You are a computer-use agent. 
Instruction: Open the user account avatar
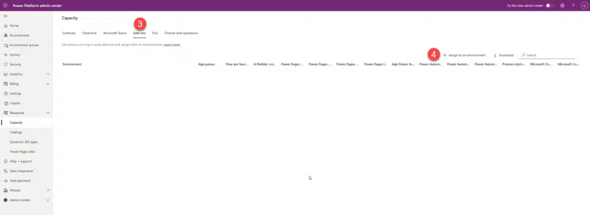click(584, 6)
